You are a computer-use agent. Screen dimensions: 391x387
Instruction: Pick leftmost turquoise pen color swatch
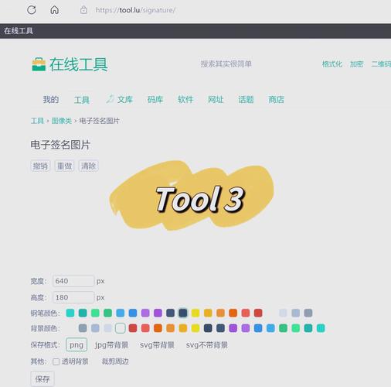pyautogui.click(x=70, y=313)
